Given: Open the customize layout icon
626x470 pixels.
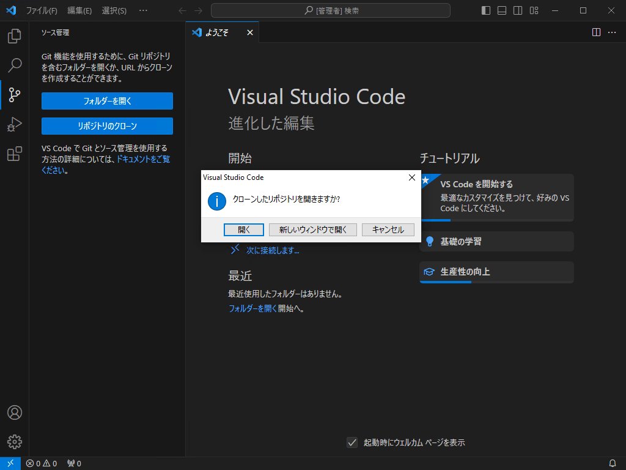Looking at the screenshot, I should point(534,10).
